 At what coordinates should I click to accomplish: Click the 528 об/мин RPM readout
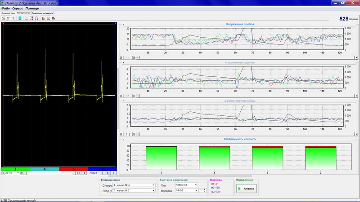(348, 19)
